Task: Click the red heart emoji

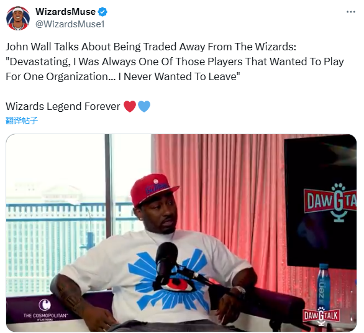Action: [x=130, y=106]
